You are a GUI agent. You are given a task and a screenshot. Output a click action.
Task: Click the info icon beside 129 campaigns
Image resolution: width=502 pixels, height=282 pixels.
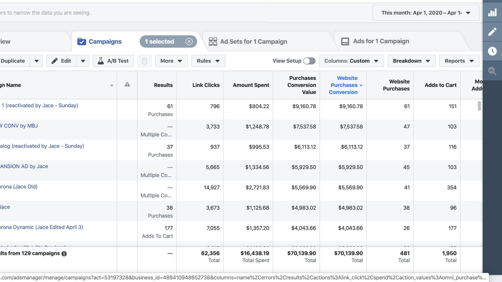coord(64,254)
